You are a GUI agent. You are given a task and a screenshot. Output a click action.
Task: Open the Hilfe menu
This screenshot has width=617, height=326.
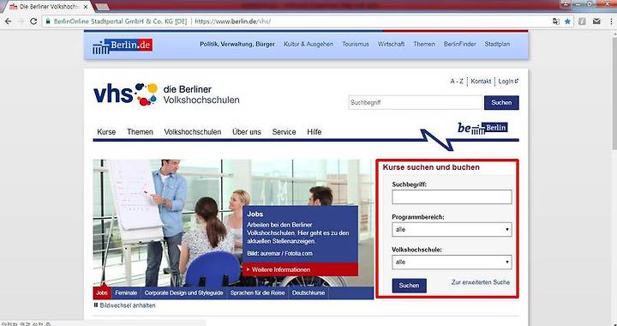coord(314,132)
